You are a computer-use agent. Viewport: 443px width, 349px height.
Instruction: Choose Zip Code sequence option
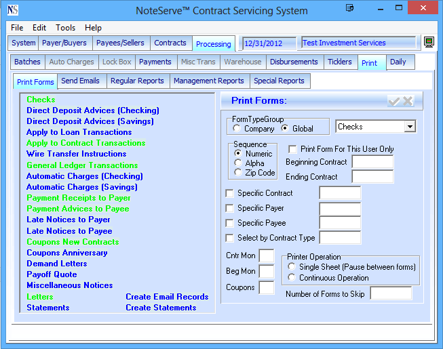click(x=238, y=173)
